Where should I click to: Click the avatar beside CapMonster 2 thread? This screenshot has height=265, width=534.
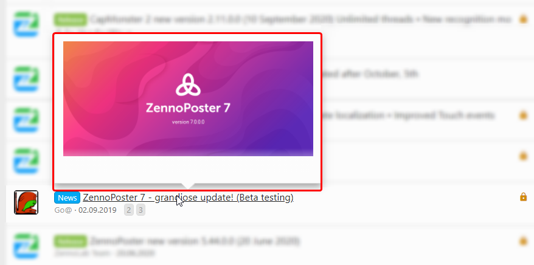click(26, 24)
